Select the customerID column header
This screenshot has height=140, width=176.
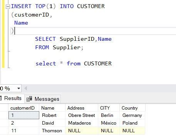point(24,108)
